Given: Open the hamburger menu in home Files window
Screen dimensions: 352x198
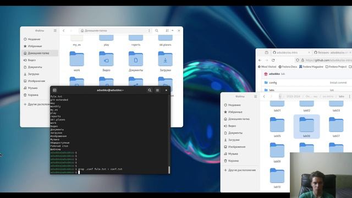Looking at the screenshot, I should click(x=55, y=31).
